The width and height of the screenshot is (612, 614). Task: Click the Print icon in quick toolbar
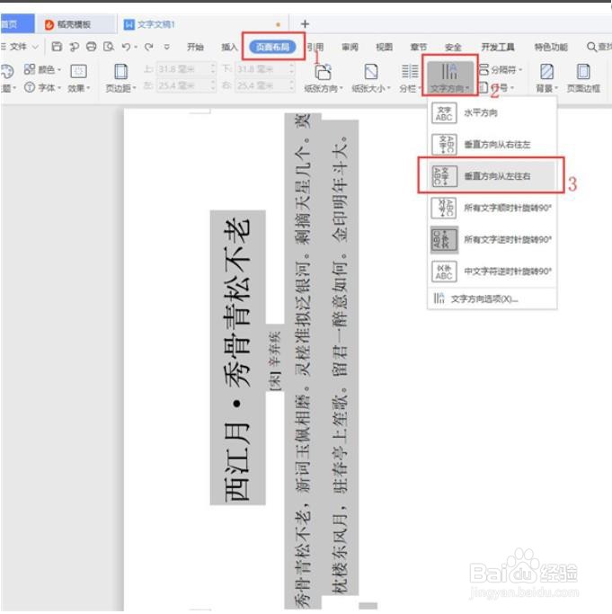pos(92,47)
